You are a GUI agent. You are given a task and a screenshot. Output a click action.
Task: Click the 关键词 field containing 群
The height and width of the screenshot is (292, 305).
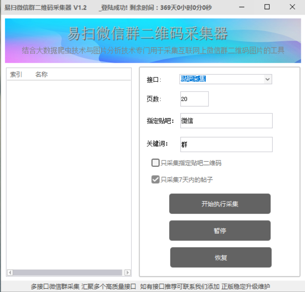[x=226, y=144]
